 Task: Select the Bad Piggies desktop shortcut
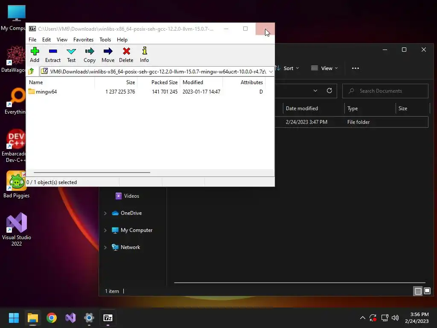[x=16, y=184]
